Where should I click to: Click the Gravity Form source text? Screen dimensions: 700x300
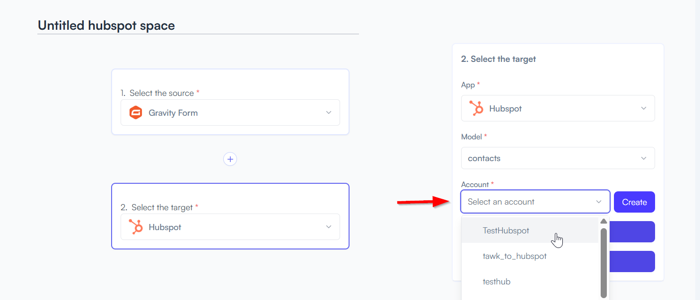[173, 113]
